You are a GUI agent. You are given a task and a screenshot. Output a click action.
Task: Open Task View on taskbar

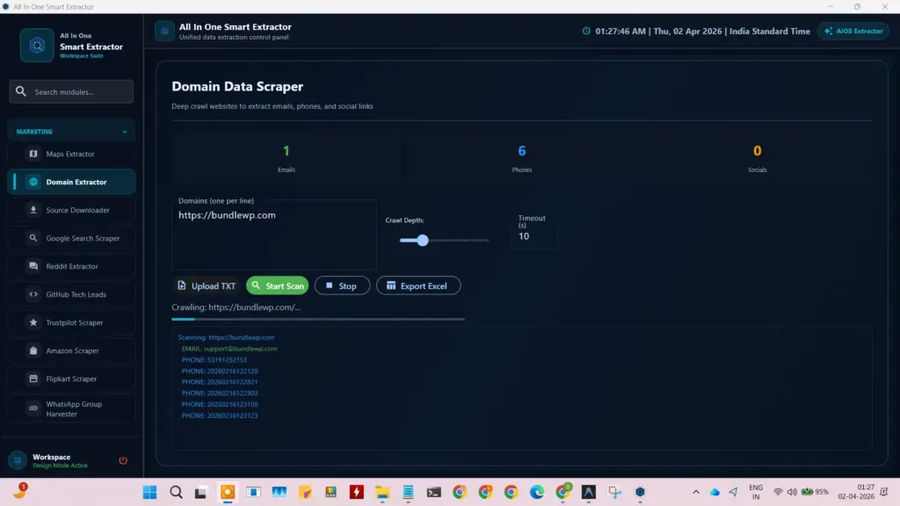(x=200, y=492)
